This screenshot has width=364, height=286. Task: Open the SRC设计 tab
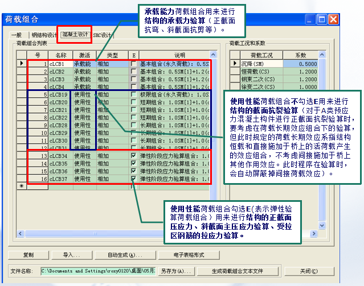(102, 35)
